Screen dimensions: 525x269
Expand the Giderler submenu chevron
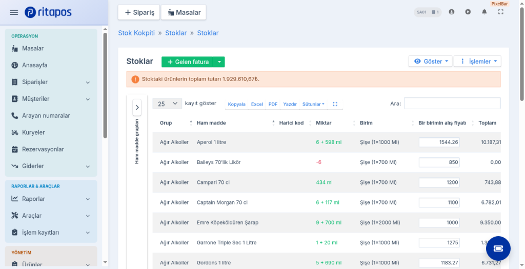(x=88, y=167)
